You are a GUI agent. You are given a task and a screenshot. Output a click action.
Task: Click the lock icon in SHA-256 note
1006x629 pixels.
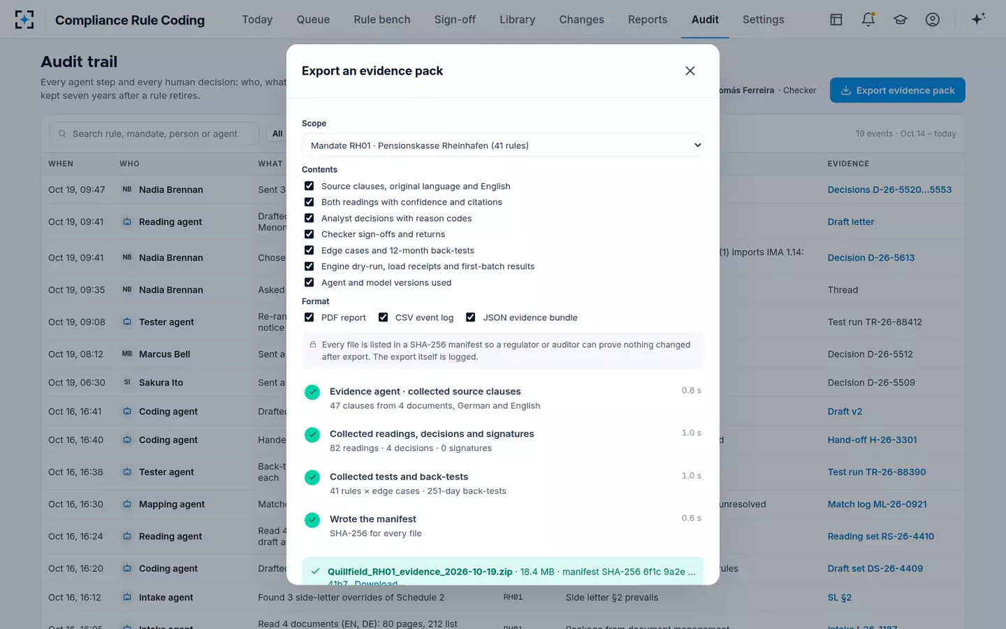click(x=313, y=345)
